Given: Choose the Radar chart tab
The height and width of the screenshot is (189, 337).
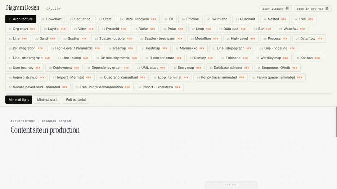Looking at the screenshot, I should point(145,29).
